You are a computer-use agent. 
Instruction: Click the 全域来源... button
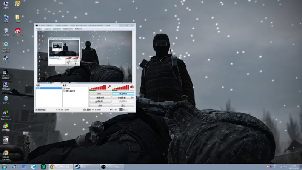tap(100, 102)
